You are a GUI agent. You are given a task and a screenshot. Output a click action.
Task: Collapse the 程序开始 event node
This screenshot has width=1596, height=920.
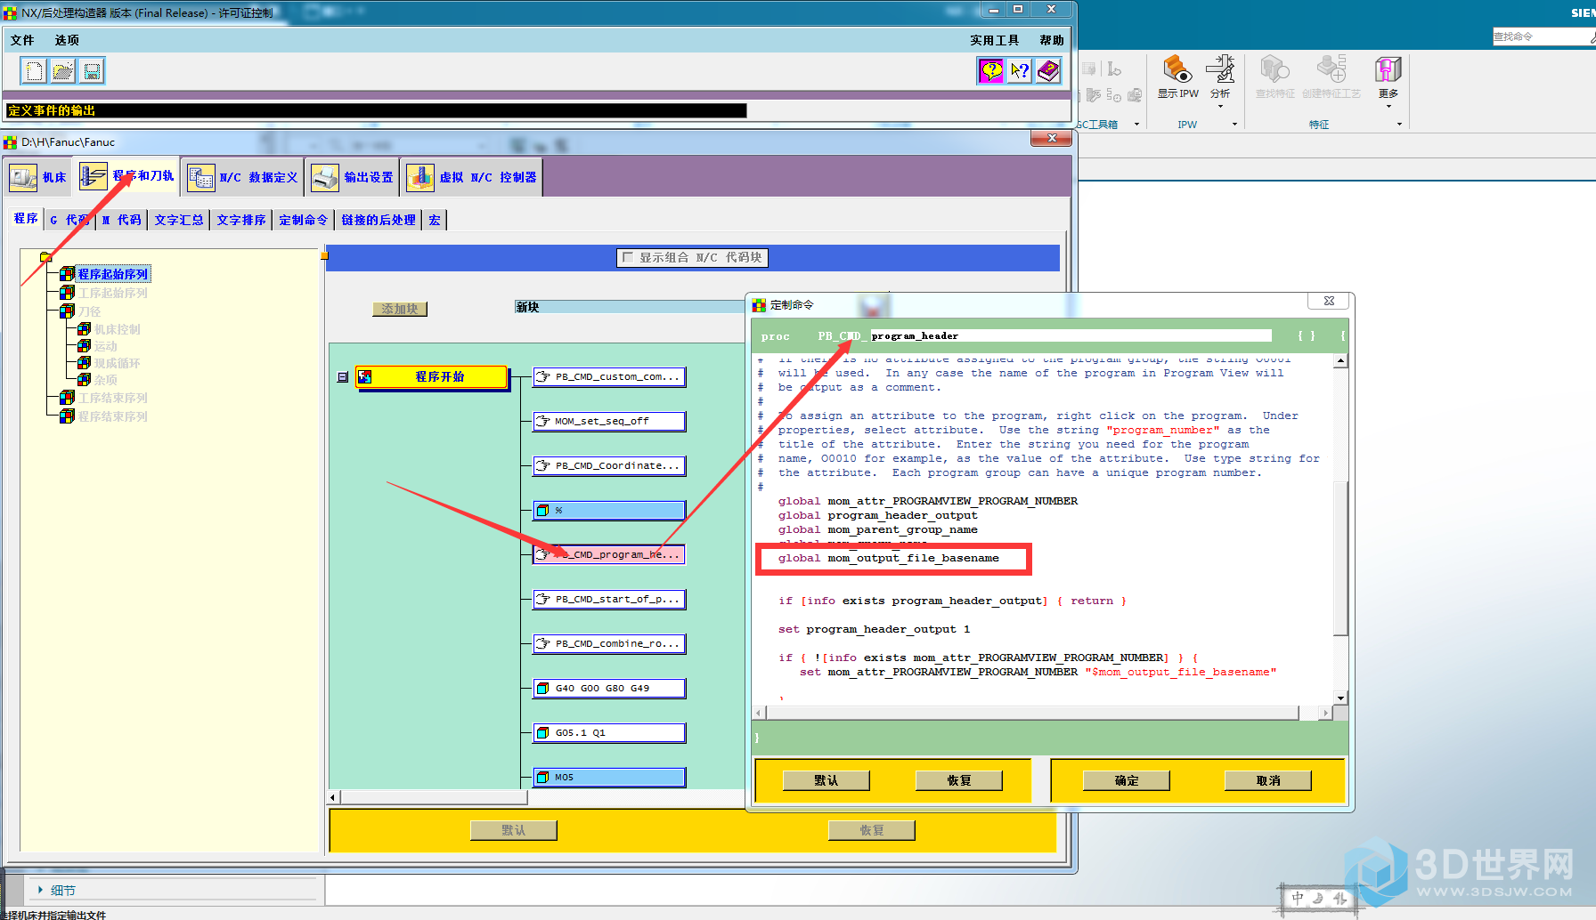tap(343, 377)
